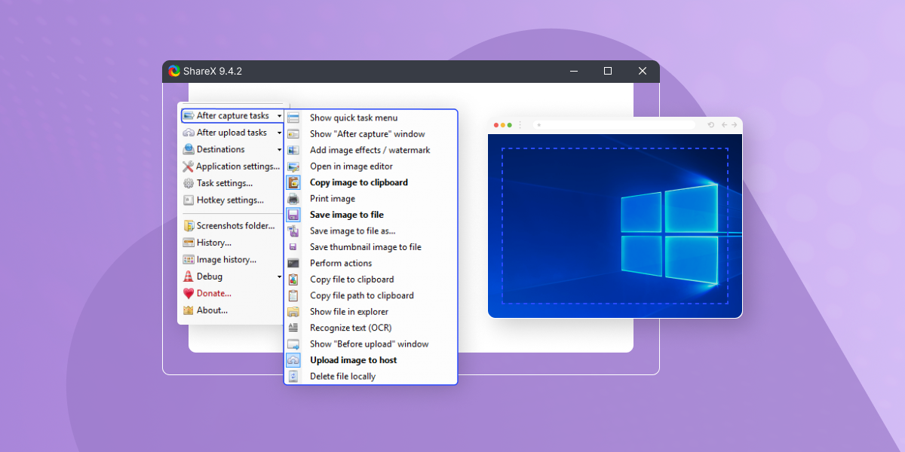This screenshot has width=905, height=452.
Task: Click the browser mockup forward arrow
Action: click(735, 125)
